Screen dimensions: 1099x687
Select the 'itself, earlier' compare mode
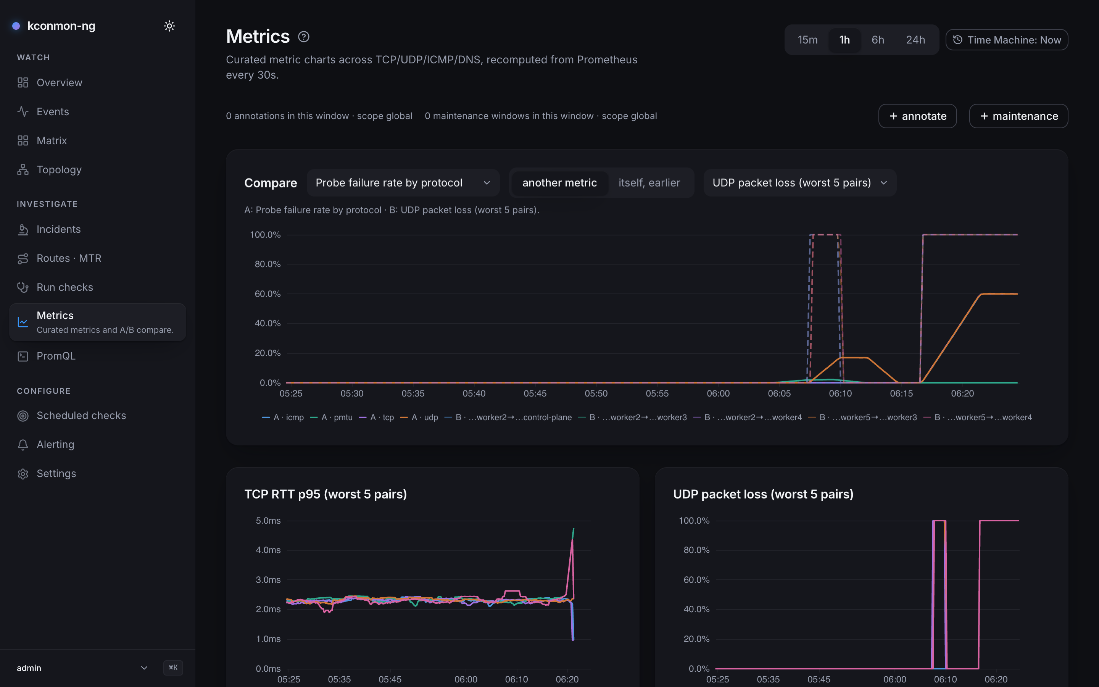(x=649, y=183)
